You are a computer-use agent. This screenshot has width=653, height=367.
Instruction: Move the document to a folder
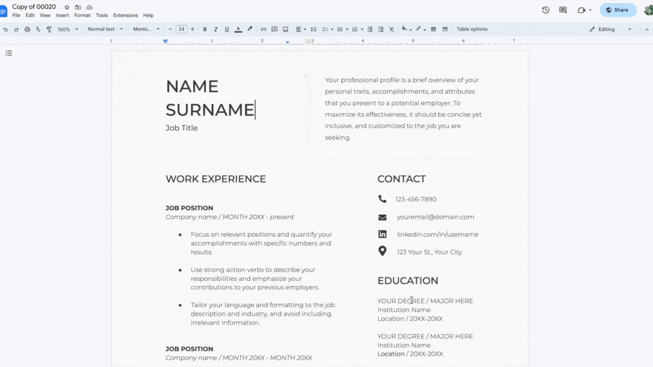(78, 7)
